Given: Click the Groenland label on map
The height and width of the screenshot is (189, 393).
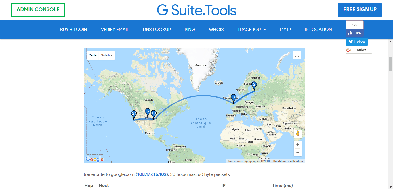Looking at the screenshot, I should click(201, 65).
